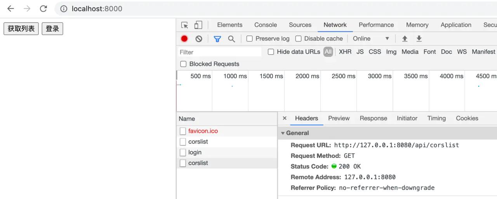Image resolution: width=497 pixels, height=199 pixels.
Task: Activate the inspect element picker icon
Action: click(x=185, y=25)
